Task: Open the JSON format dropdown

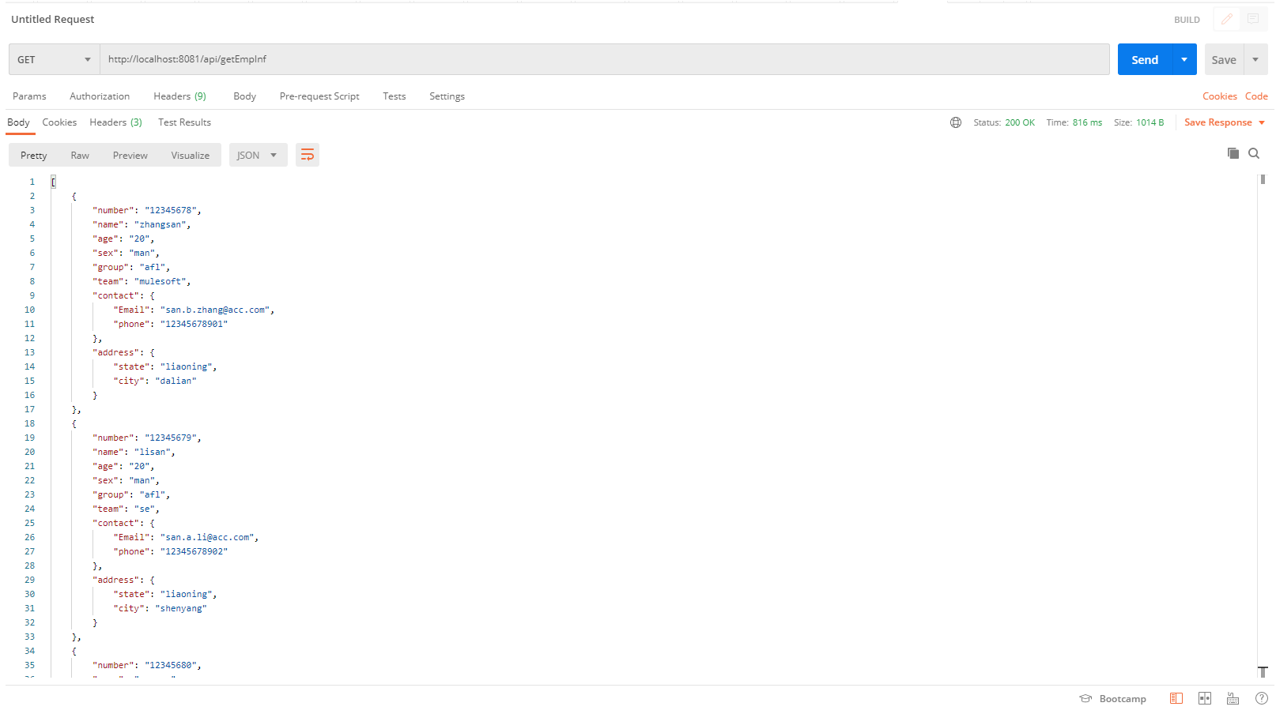Action: pos(258,155)
